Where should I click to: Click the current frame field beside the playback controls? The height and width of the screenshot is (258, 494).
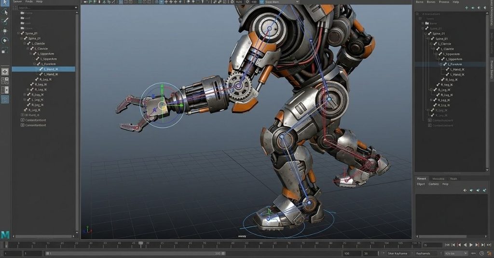(x=432, y=245)
